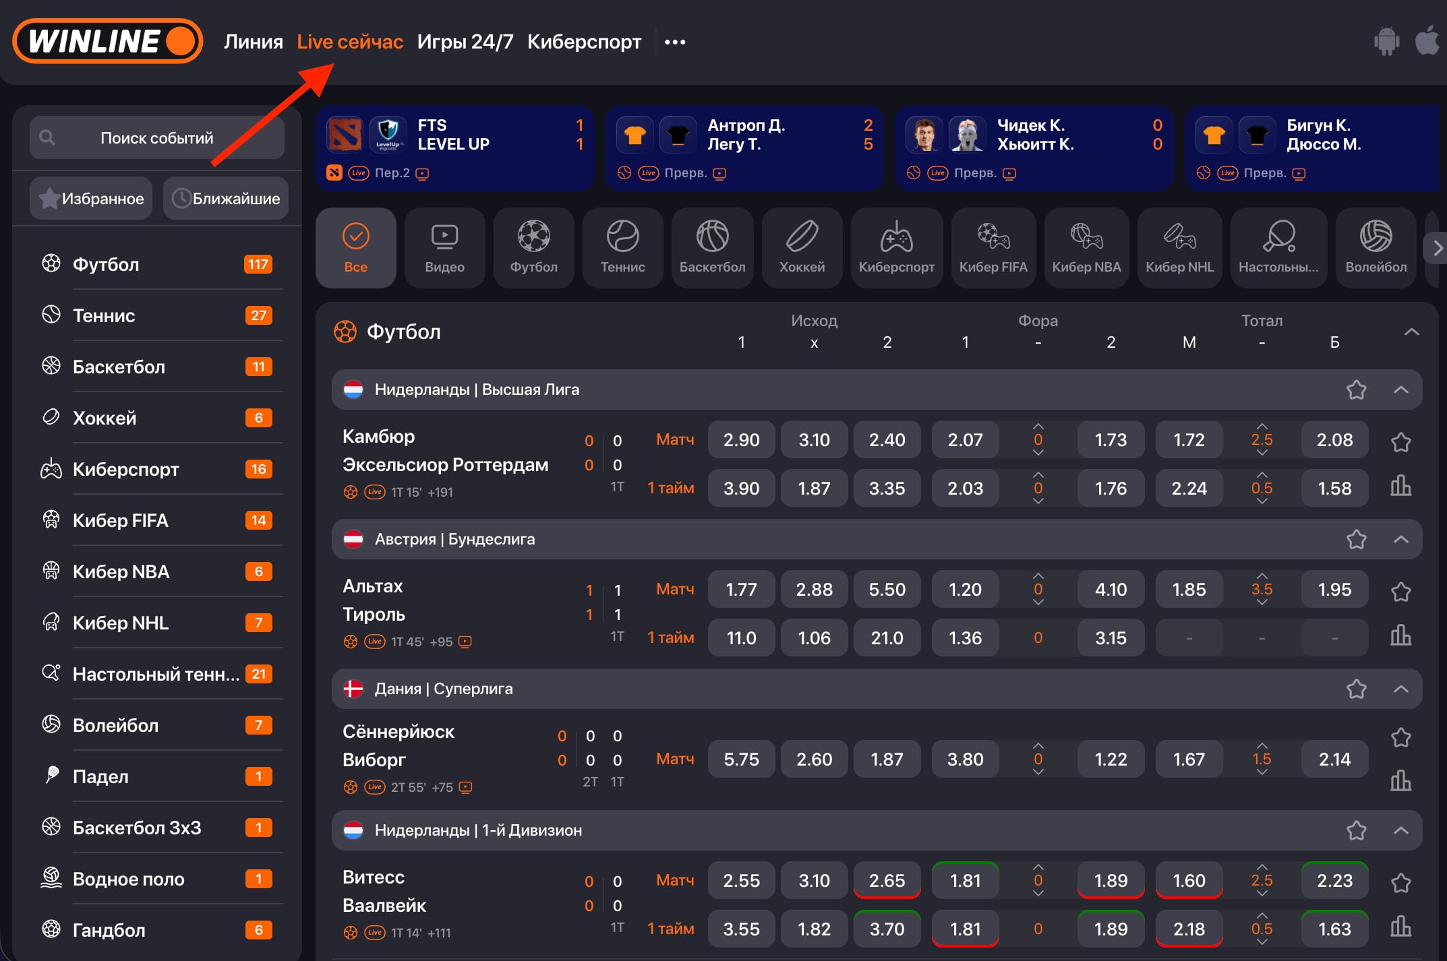
Task: Click Austria flag of Бундеслига
Action: 353,539
